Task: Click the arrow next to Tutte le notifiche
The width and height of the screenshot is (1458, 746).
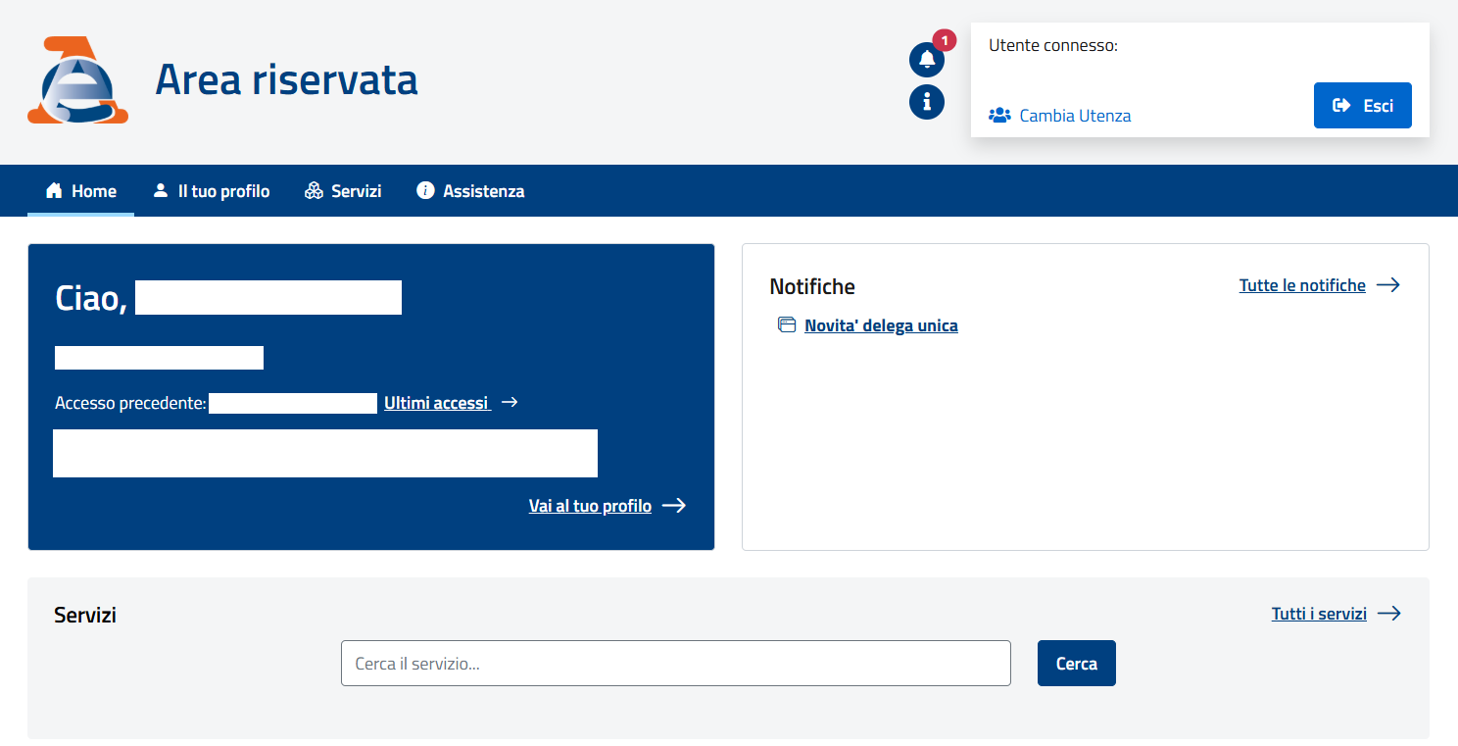Action: (x=1387, y=285)
